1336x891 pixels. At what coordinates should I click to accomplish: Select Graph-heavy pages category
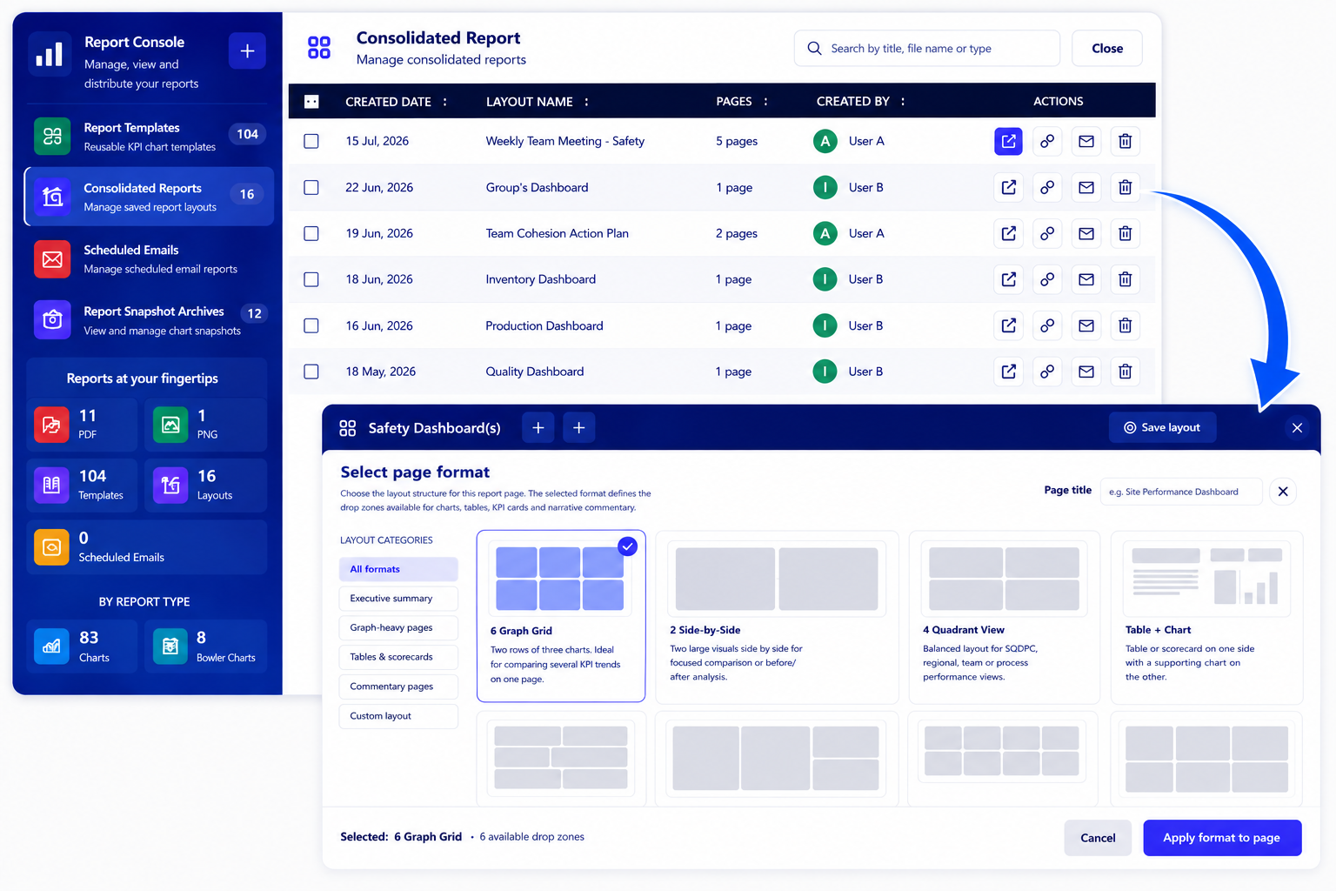click(x=398, y=627)
